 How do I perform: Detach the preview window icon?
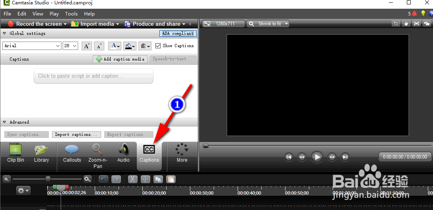[426, 24]
